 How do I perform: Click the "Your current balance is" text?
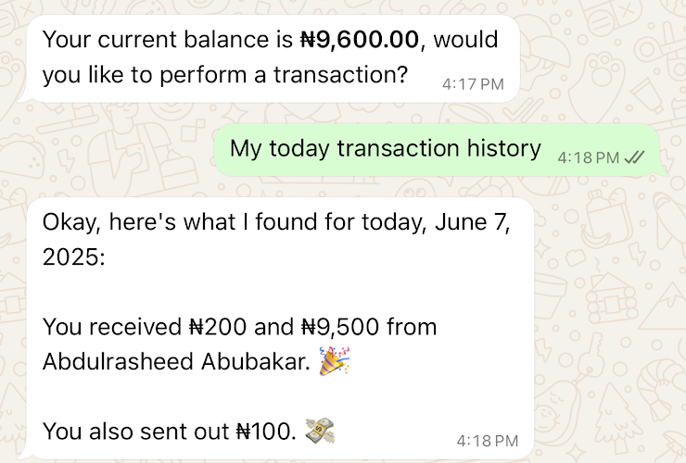pyautogui.click(x=167, y=40)
